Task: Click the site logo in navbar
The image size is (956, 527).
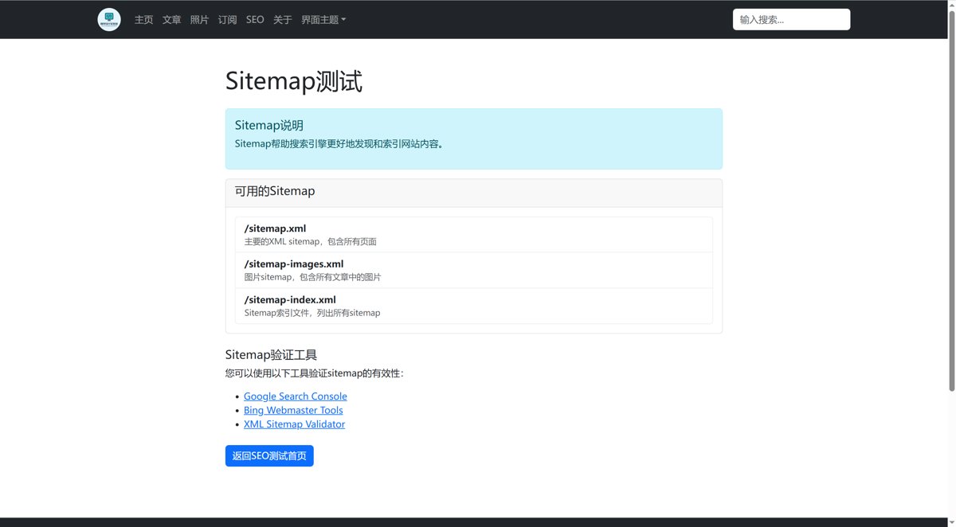Action: click(109, 20)
